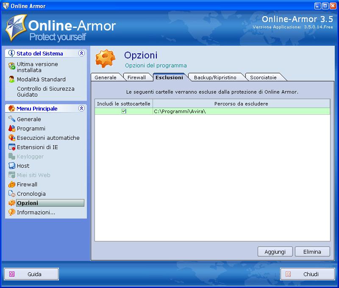This screenshot has height=288, width=339.
Task: Open the Host section
Action: (23, 166)
